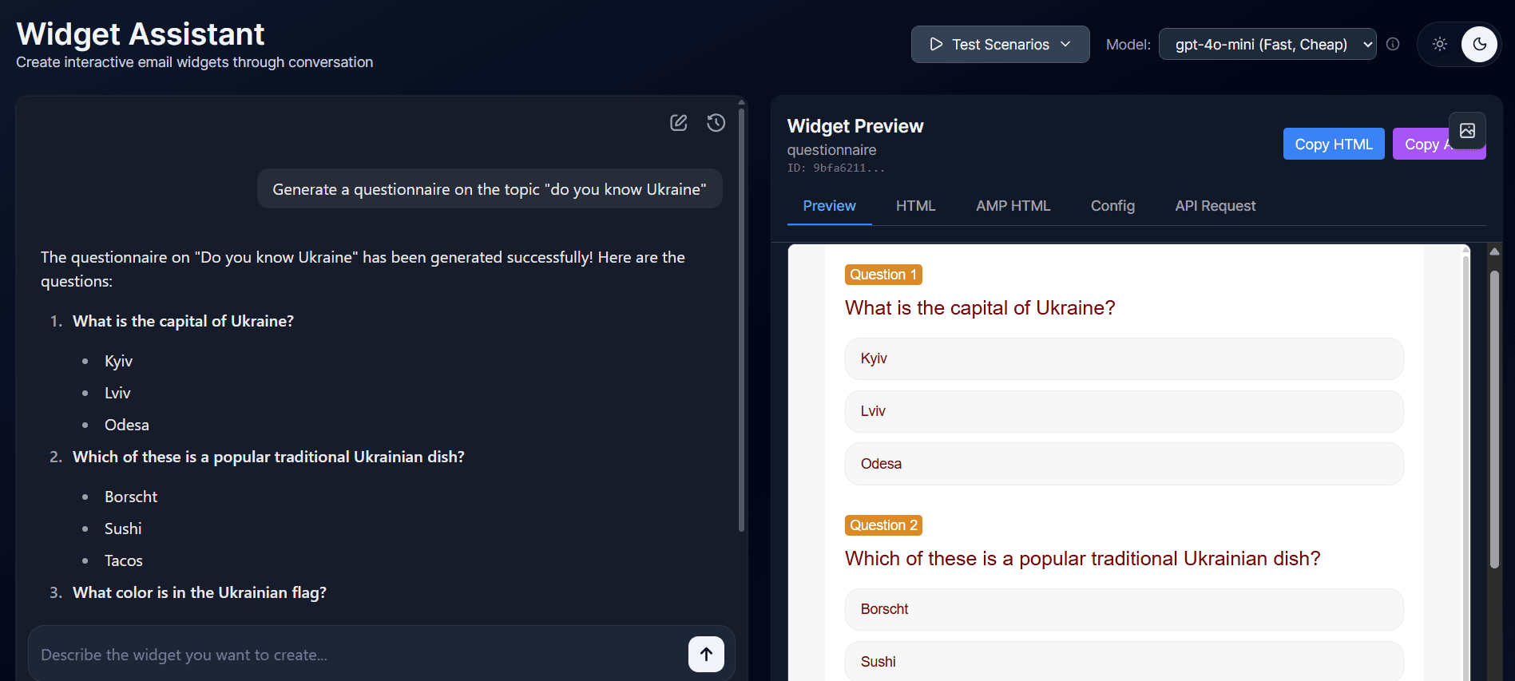Send message with the arrow-up button

(706, 654)
